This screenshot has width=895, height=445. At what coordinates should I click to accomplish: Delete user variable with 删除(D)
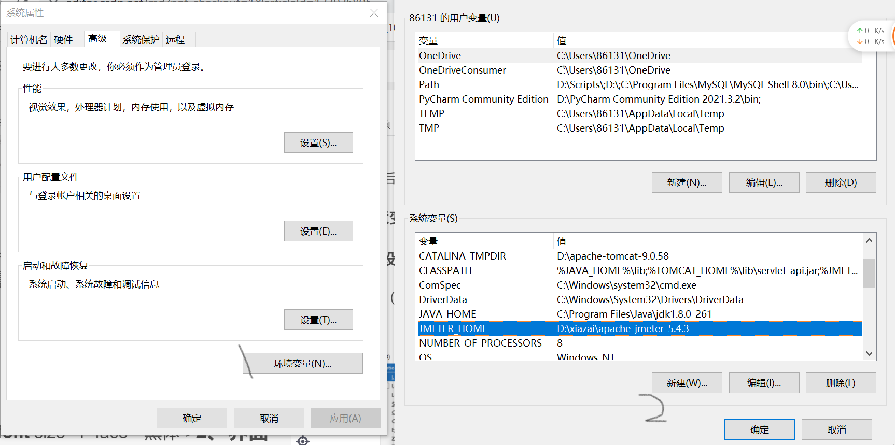[841, 182]
